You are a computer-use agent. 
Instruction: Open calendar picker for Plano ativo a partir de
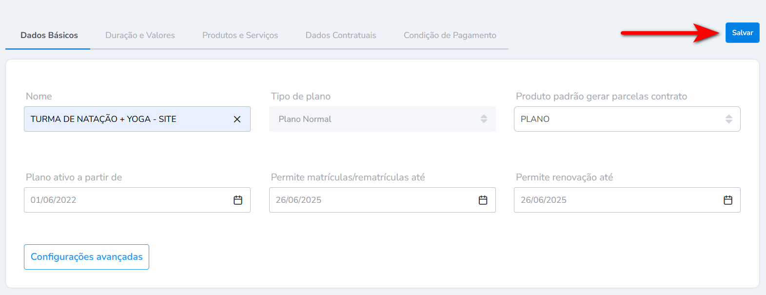tap(238, 200)
